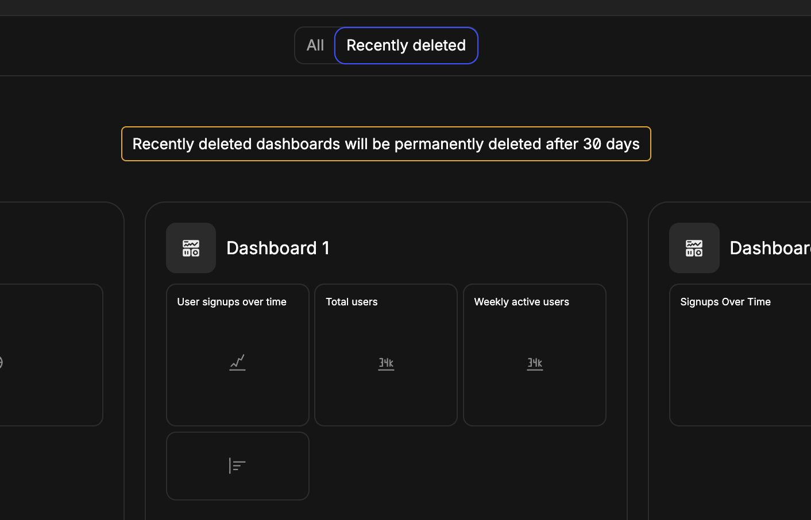The height and width of the screenshot is (520, 811).
Task: Open the User signups over time tile
Action: [x=238, y=355]
